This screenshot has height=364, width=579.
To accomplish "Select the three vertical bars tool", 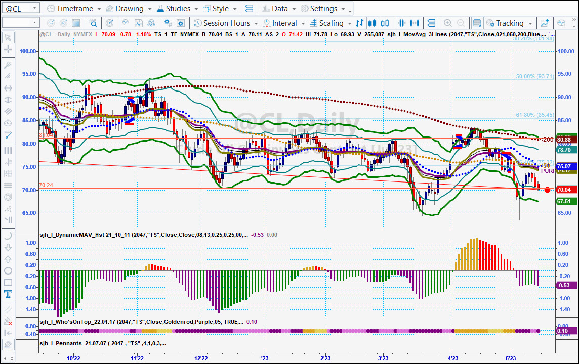I will (8, 151).
